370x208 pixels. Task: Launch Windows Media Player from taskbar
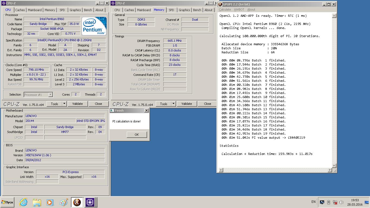[x=50, y=202]
